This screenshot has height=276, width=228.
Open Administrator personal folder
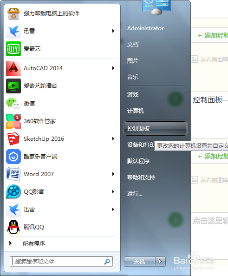(x=145, y=28)
